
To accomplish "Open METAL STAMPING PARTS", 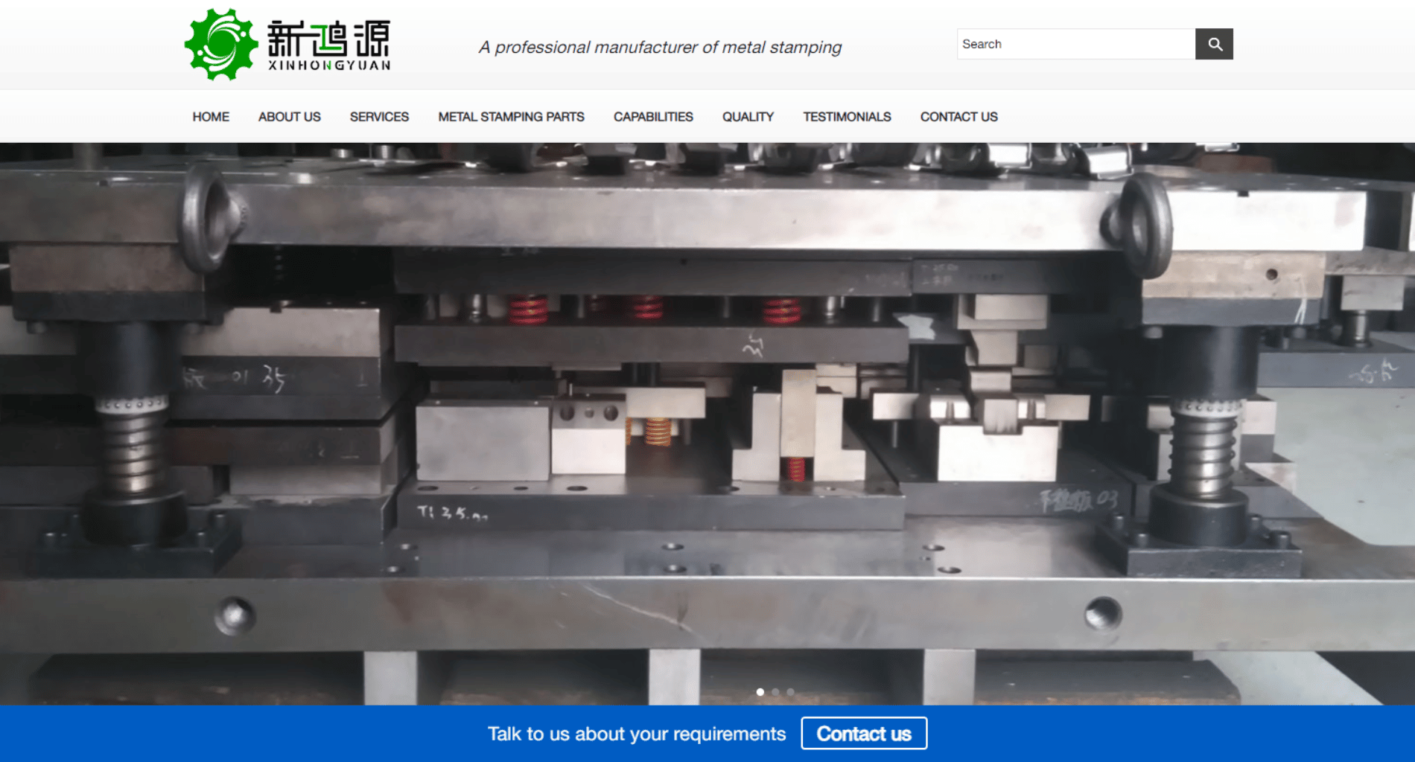I will 511,117.
